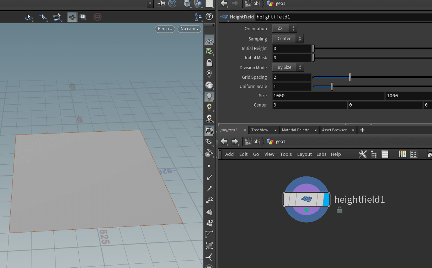
Task: Click the wrench icon in network editor
Action: pyautogui.click(x=363, y=154)
